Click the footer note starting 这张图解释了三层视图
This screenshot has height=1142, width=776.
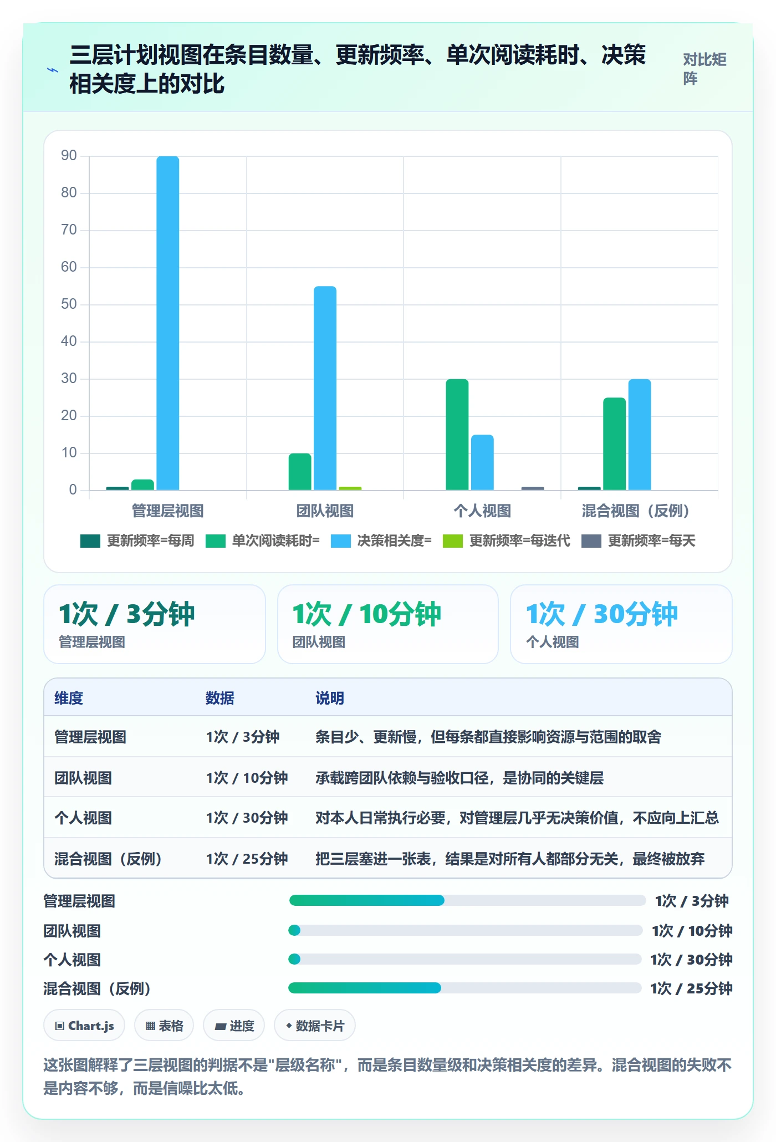click(388, 1077)
